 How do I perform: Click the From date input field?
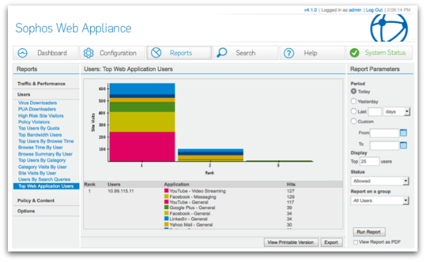[385, 133]
